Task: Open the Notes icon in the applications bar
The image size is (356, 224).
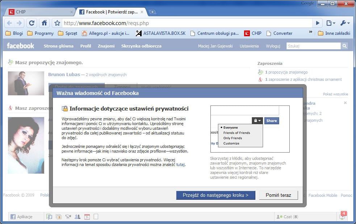Action: (x=95, y=216)
